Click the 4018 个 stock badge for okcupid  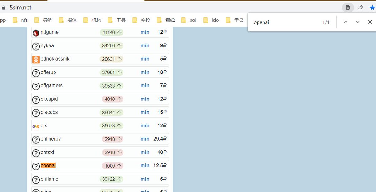113,99
